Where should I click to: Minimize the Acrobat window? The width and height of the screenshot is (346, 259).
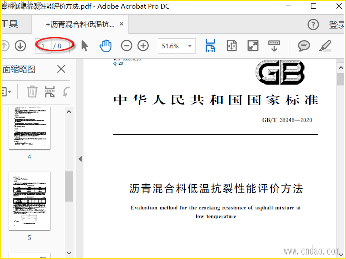[288, 6]
